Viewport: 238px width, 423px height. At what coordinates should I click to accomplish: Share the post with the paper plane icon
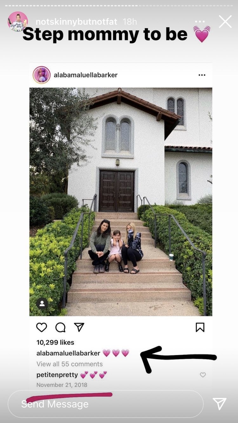coord(79,327)
